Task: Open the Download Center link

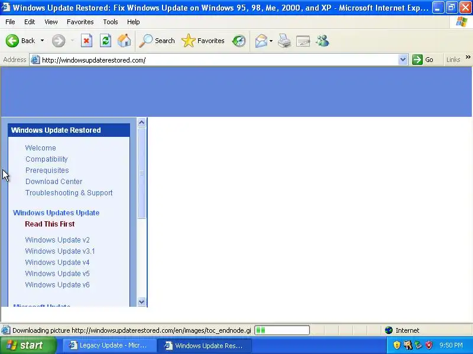Action: (x=54, y=182)
